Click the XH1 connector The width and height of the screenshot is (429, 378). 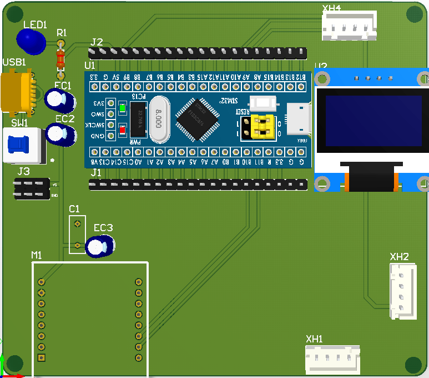point(332,360)
